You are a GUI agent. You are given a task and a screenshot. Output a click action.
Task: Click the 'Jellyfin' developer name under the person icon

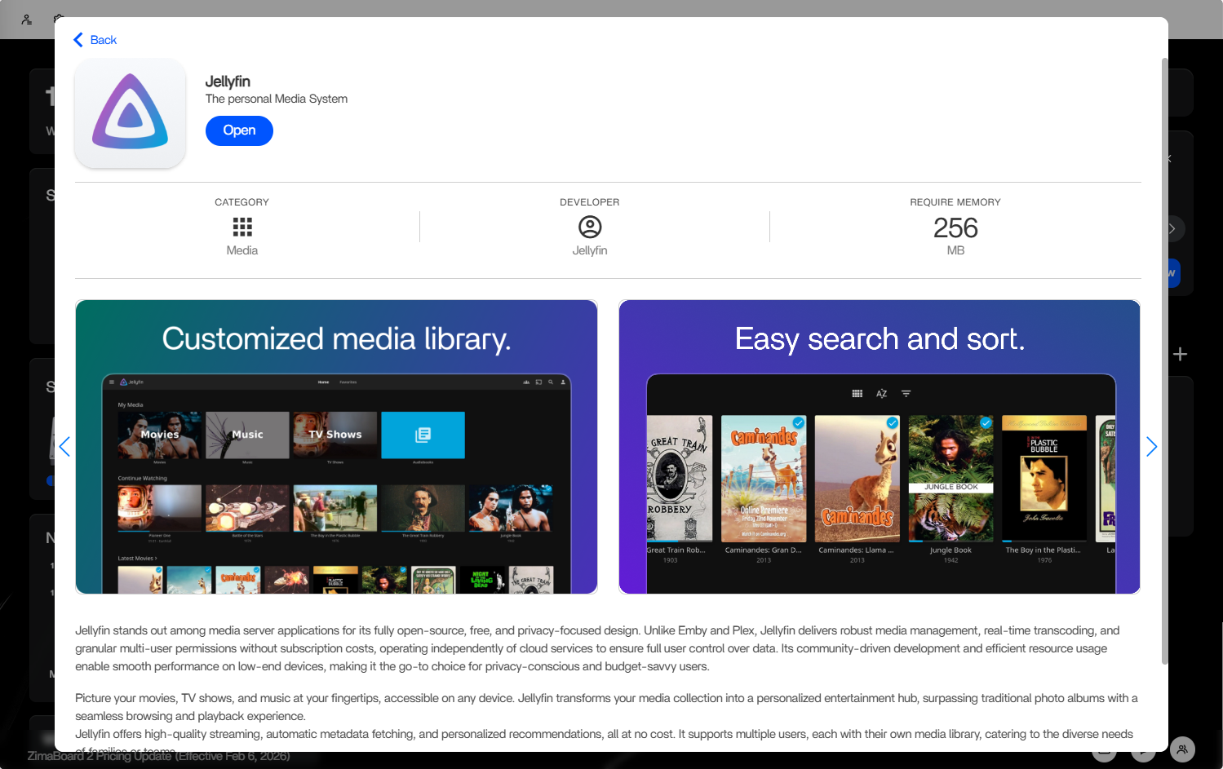(x=590, y=250)
